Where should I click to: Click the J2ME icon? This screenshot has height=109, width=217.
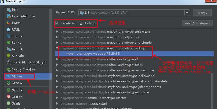click(8, 29)
